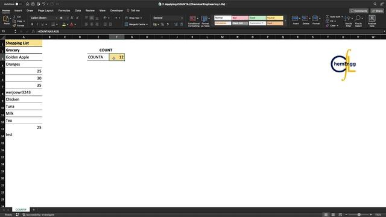Click the Percent style icon
Screen dimensions: 386x217
(162, 24)
